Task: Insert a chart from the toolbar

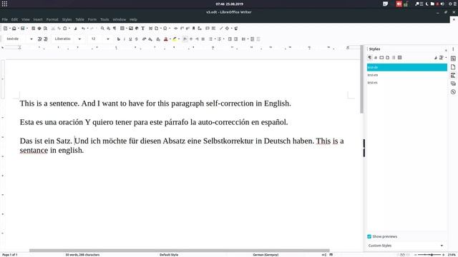Action: click(137, 29)
